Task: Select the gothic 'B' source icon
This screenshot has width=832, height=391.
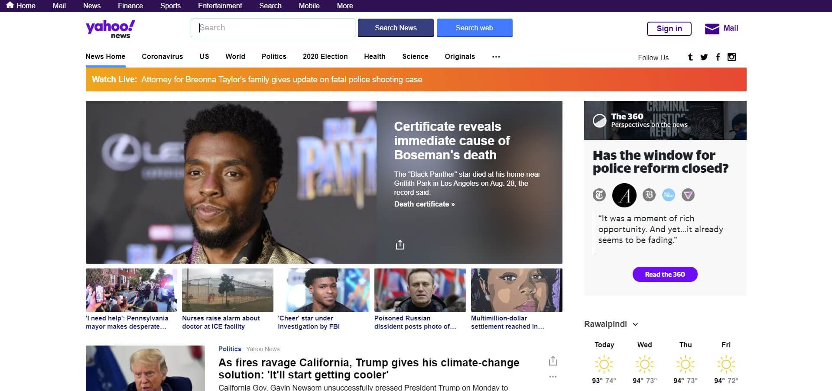Action: coord(649,195)
